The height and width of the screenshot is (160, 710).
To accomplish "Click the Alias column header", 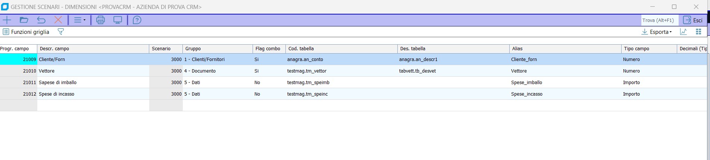I will point(565,49).
